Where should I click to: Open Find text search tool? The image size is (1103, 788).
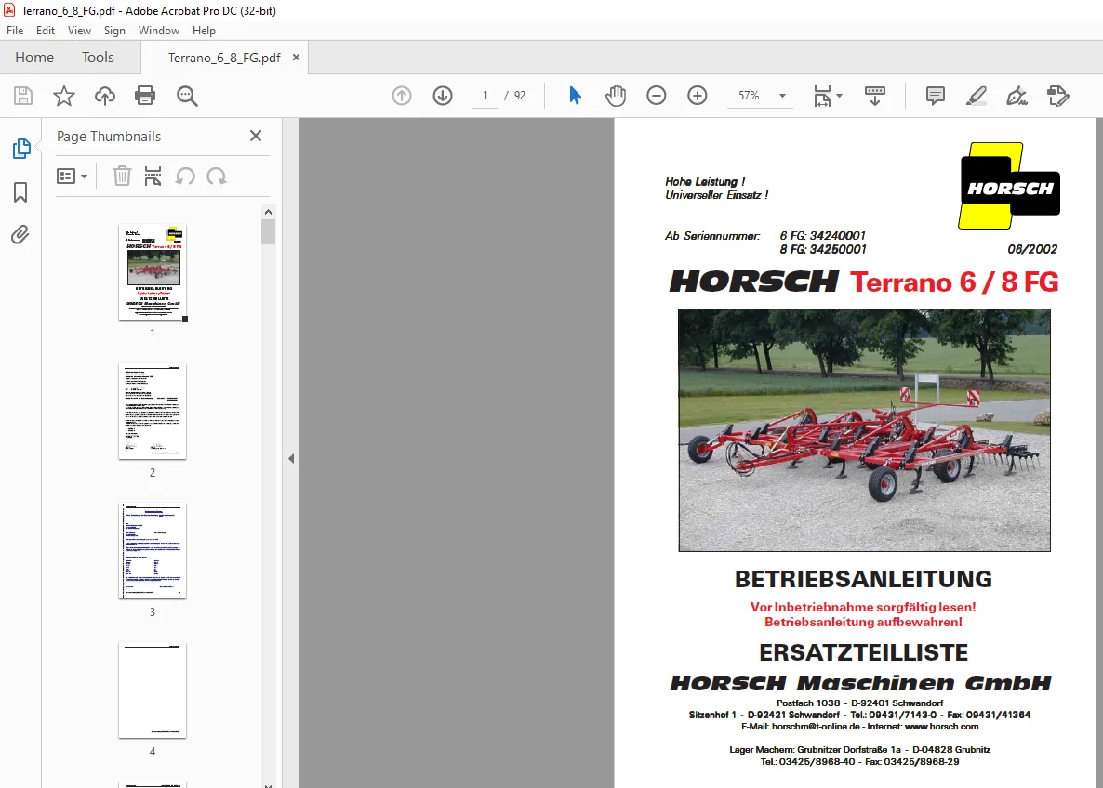[186, 96]
